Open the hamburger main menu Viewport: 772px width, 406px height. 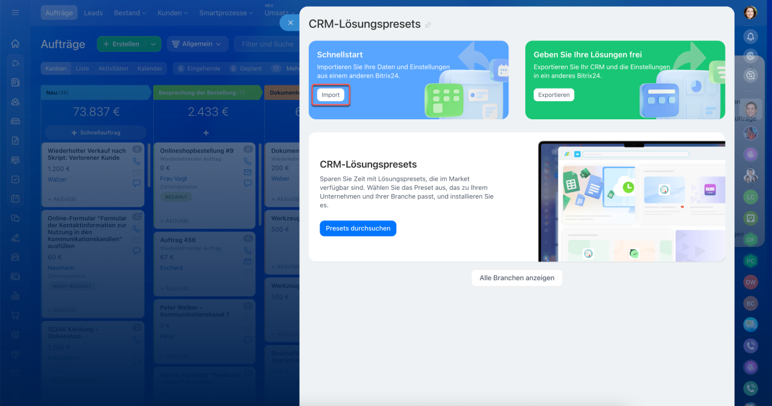pos(15,12)
